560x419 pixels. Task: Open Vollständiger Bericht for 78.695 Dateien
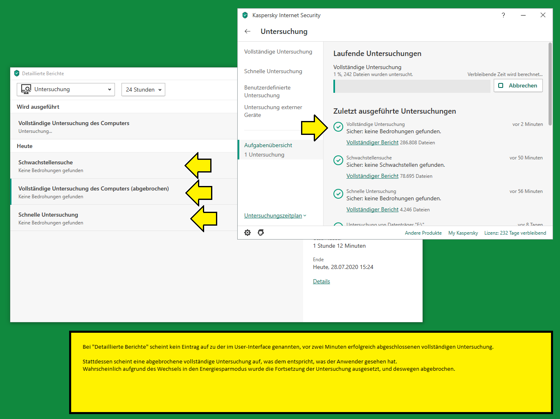pos(372,176)
